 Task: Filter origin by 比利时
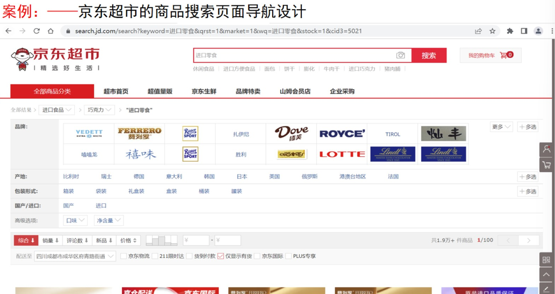pyautogui.click(x=71, y=177)
